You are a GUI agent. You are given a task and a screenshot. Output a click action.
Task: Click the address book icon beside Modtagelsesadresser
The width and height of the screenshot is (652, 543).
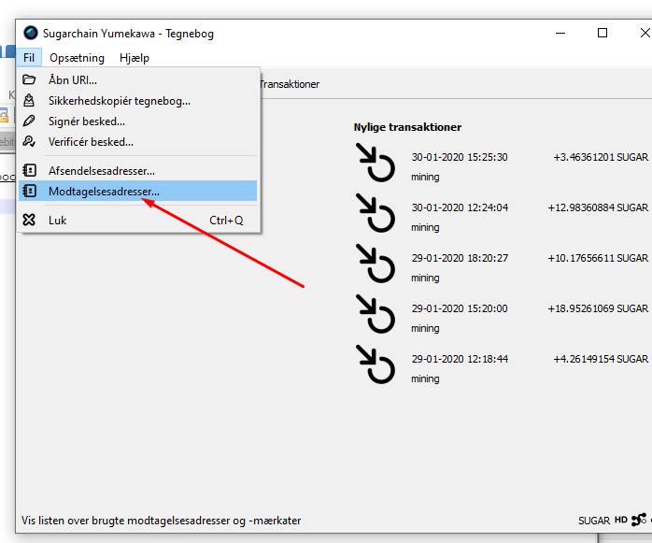(29, 191)
